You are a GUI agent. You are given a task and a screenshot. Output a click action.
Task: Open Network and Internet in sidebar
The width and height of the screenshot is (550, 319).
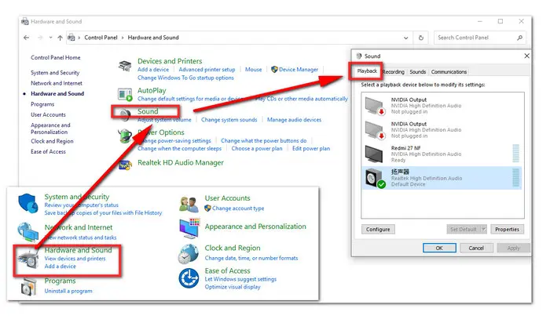pos(57,83)
